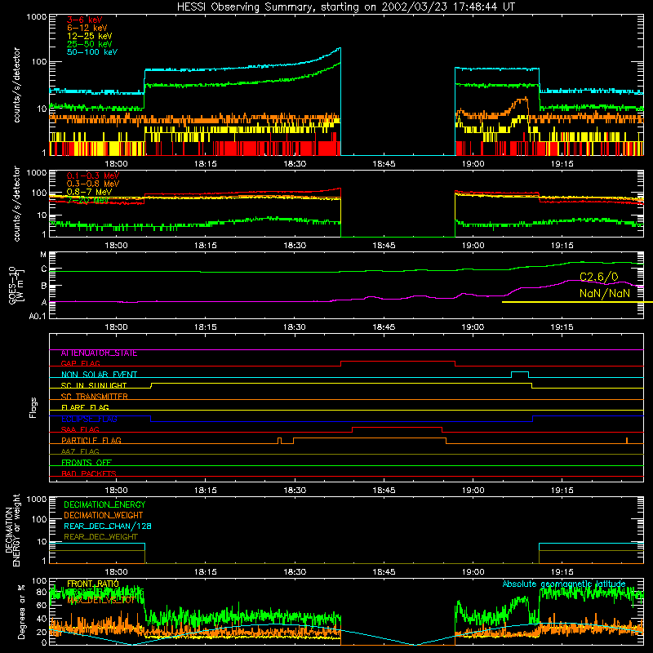Click the SAA_FLAG label

point(80,429)
